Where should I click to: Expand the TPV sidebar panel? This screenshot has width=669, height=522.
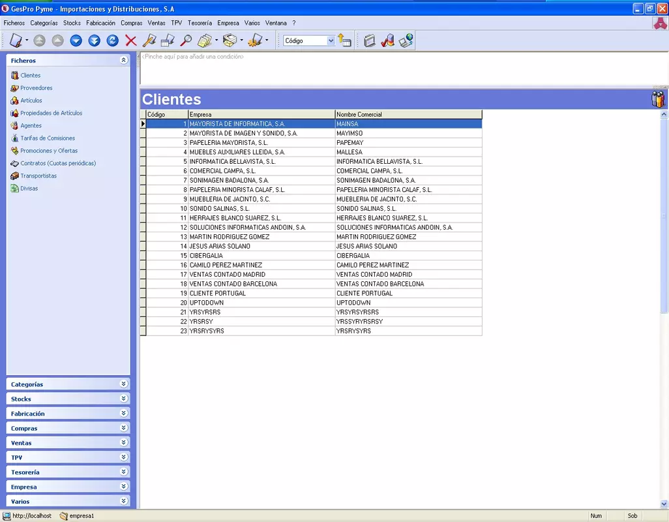pyautogui.click(x=124, y=457)
